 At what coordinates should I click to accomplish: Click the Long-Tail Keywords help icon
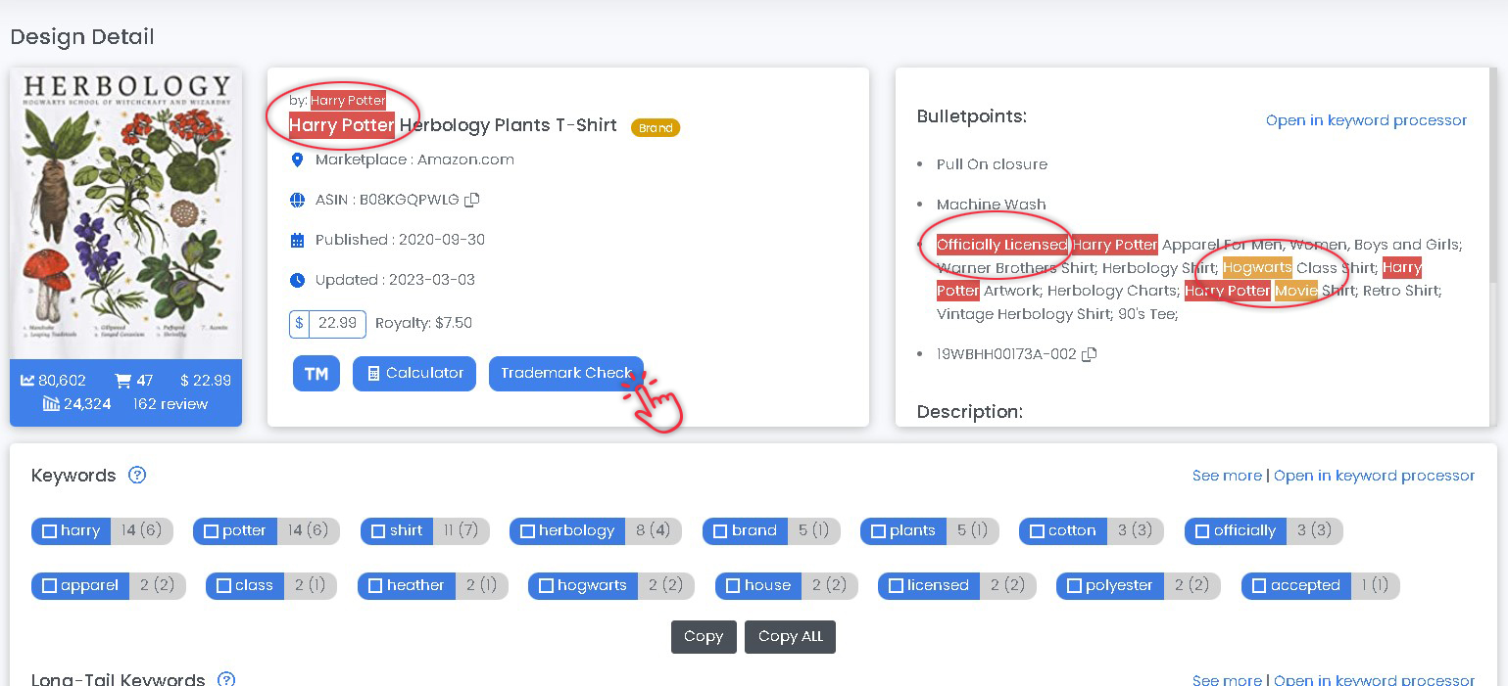[226, 679]
